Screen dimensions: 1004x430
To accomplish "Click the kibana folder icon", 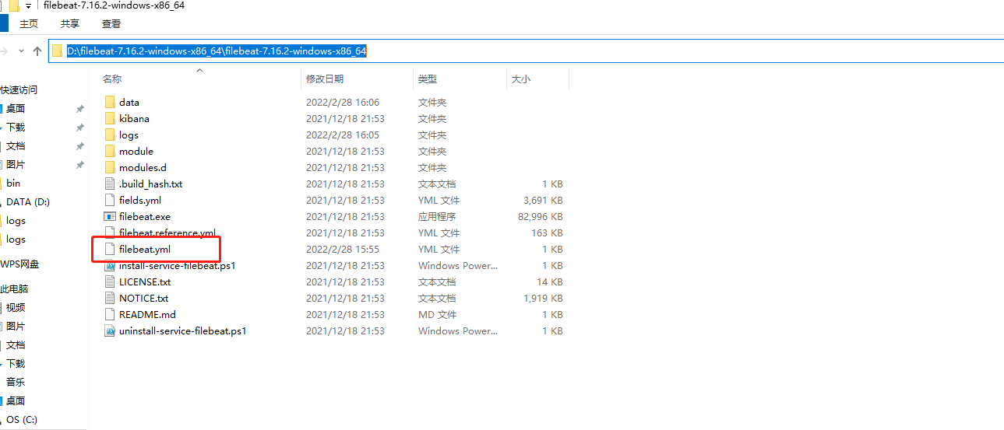I will (x=109, y=118).
